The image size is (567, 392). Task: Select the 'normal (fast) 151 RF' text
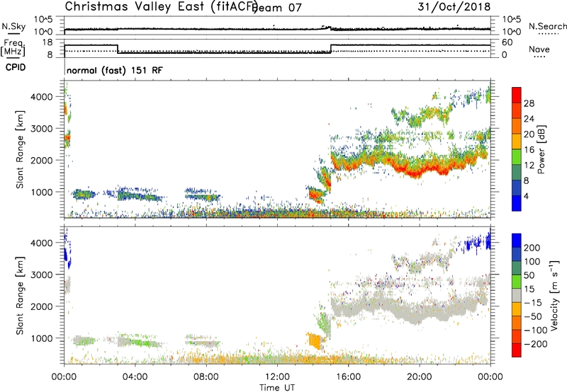pyautogui.click(x=115, y=70)
